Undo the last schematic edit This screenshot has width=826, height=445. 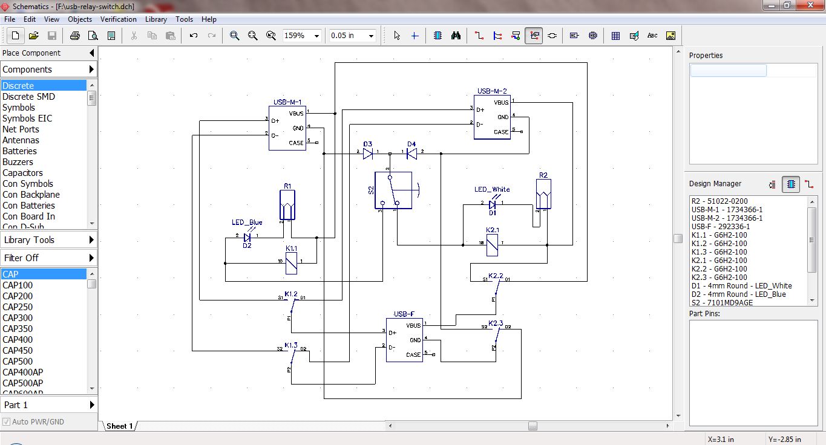click(x=193, y=35)
